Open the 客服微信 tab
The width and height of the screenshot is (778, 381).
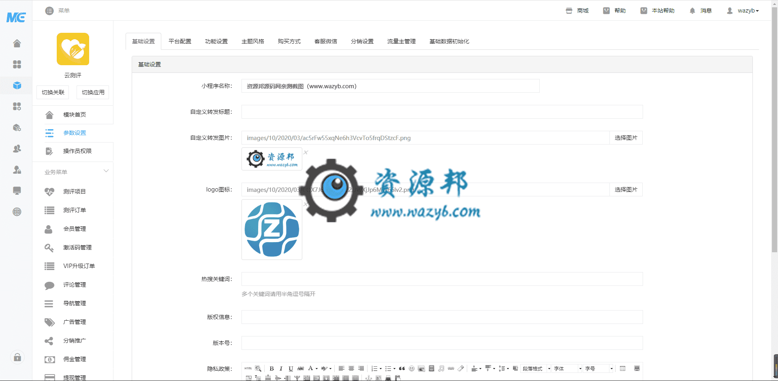(x=326, y=41)
